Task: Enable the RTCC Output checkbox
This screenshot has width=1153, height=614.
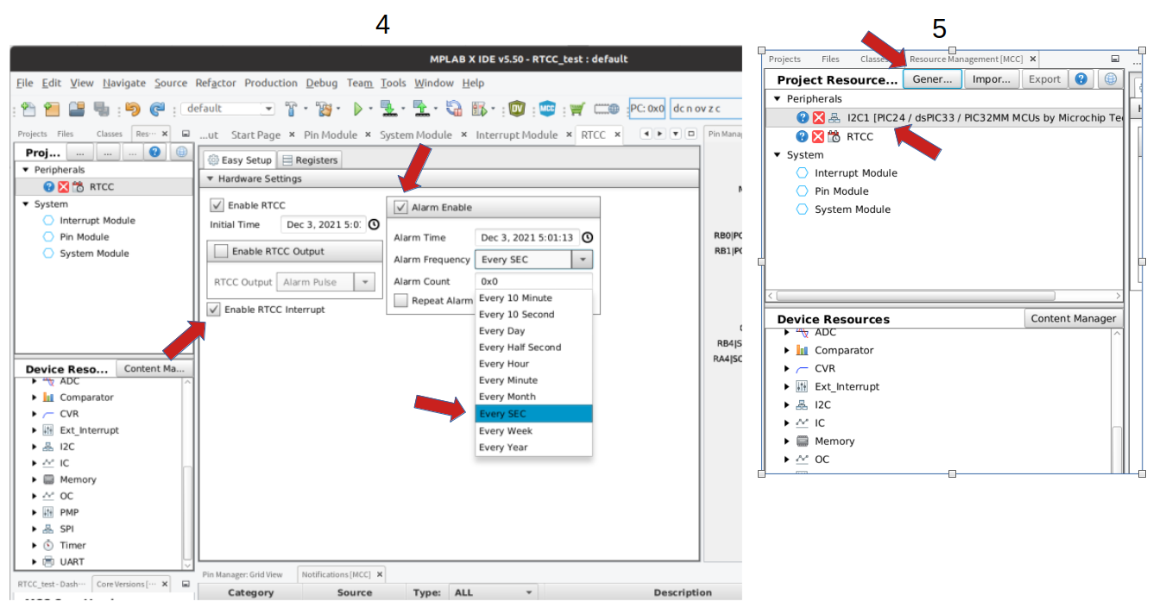Action: [220, 250]
